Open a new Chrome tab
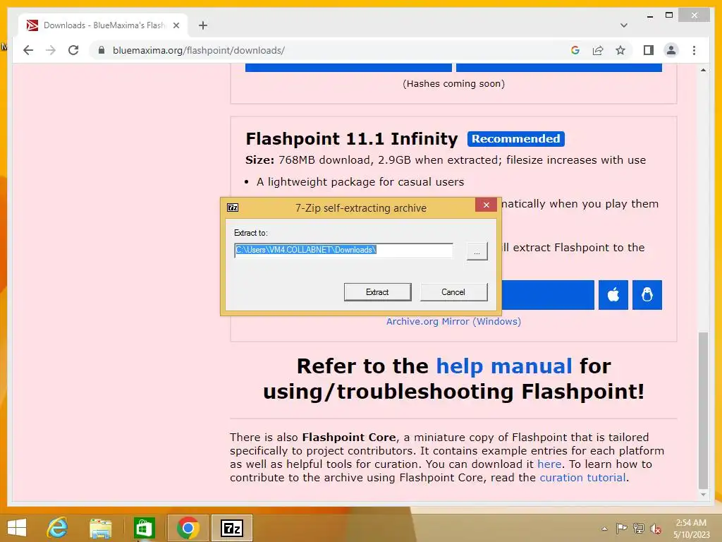This screenshot has height=542, width=722. (203, 25)
